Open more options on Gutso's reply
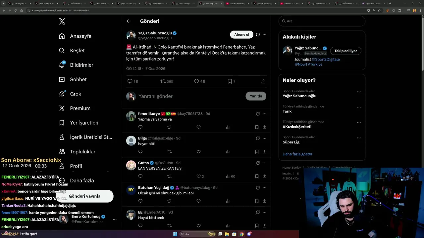Screen dimensions: 424x238 264,163
